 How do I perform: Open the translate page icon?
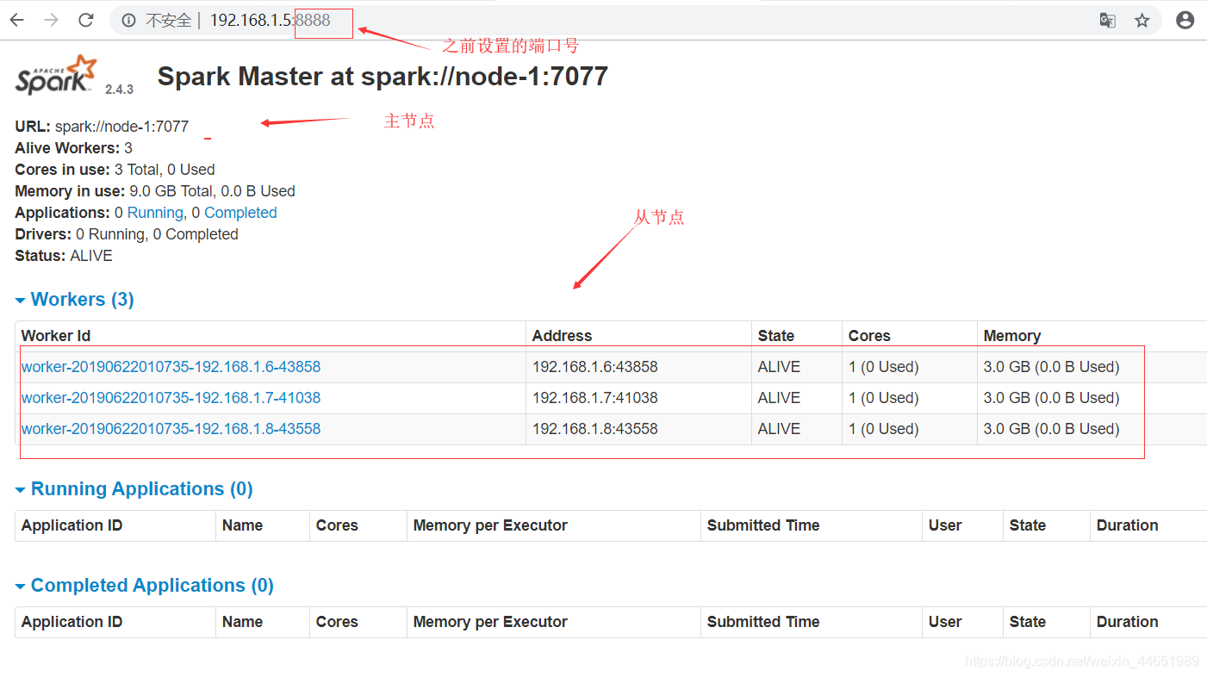(1108, 21)
